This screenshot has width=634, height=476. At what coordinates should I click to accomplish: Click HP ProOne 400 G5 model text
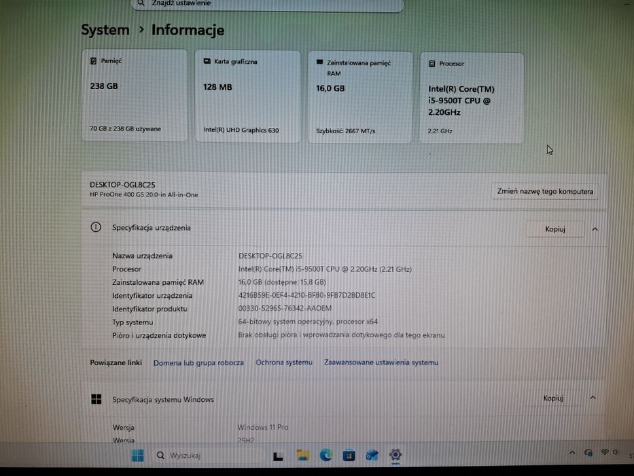point(144,194)
